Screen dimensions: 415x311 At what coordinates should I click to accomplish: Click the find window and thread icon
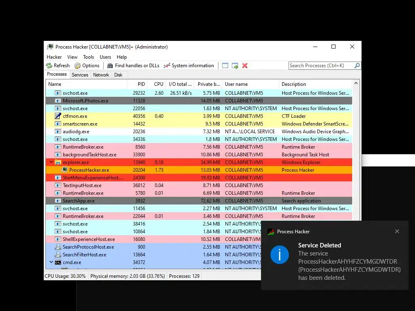click(235, 66)
